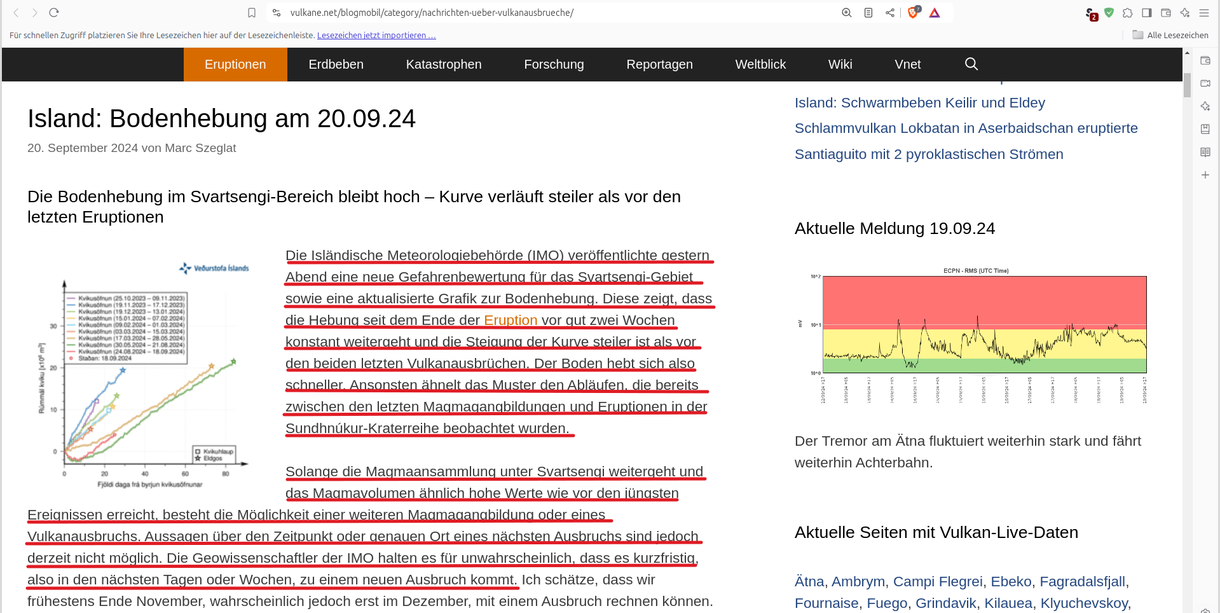Open Brave Wallet in top toolbar
The height and width of the screenshot is (613, 1220).
(x=1166, y=13)
